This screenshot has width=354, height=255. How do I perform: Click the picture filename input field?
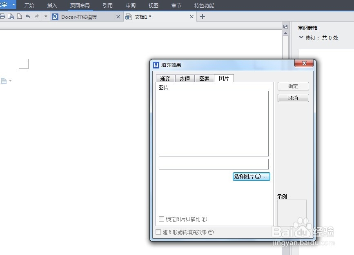tap(213, 164)
